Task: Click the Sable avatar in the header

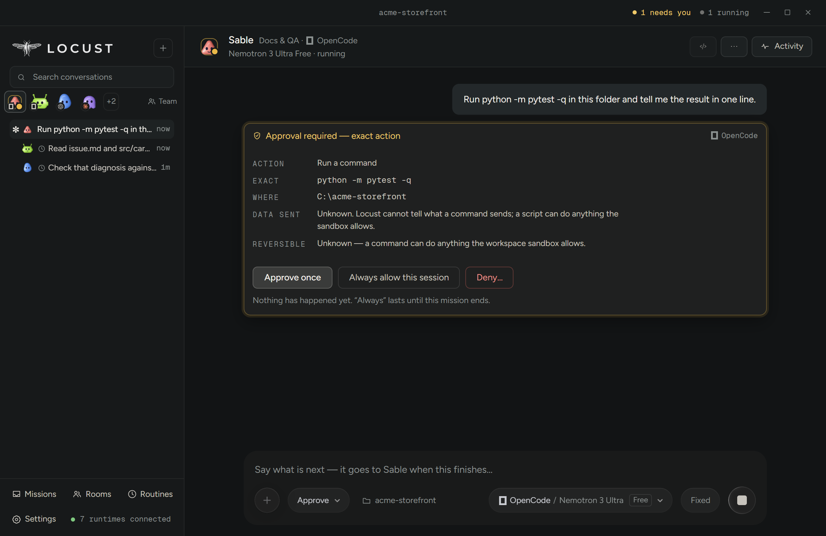Action: click(x=209, y=47)
